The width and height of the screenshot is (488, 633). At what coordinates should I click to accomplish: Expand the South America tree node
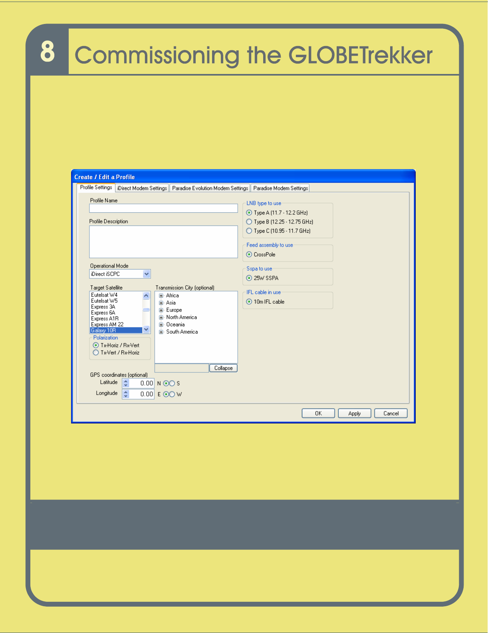tap(161, 332)
